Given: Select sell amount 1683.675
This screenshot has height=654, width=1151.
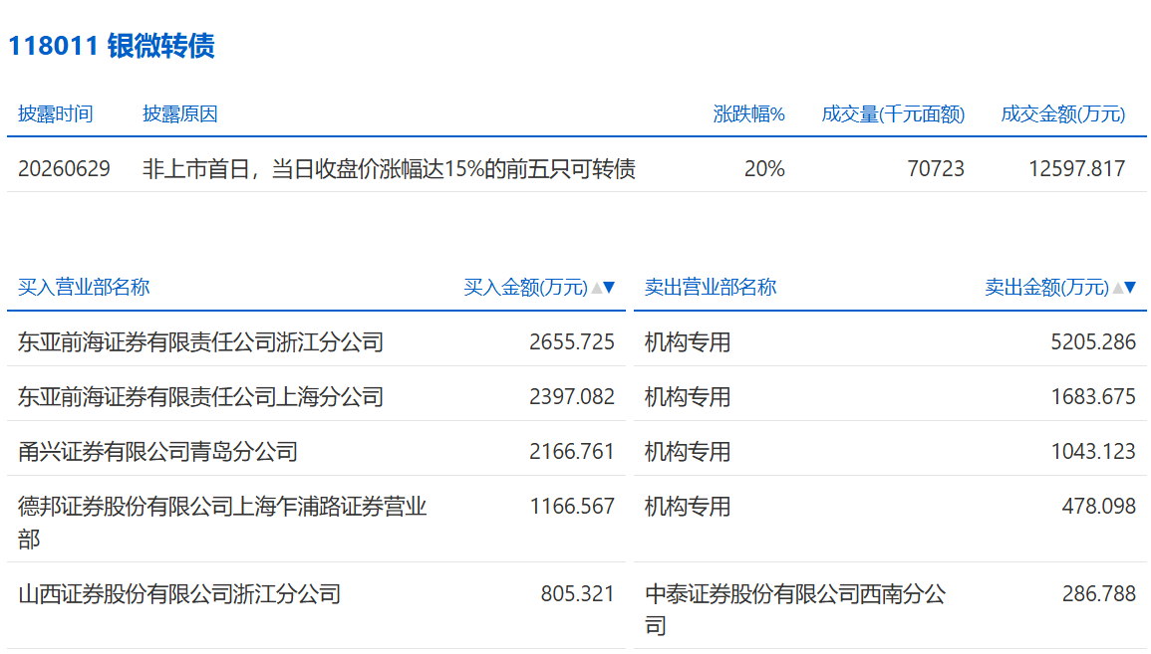Looking at the screenshot, I should [1093, 397].
